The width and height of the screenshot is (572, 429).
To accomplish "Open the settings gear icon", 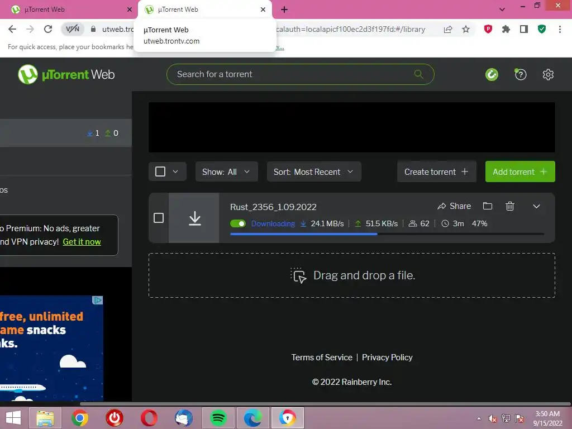I will pyautogui.click(x=548, y=74).
